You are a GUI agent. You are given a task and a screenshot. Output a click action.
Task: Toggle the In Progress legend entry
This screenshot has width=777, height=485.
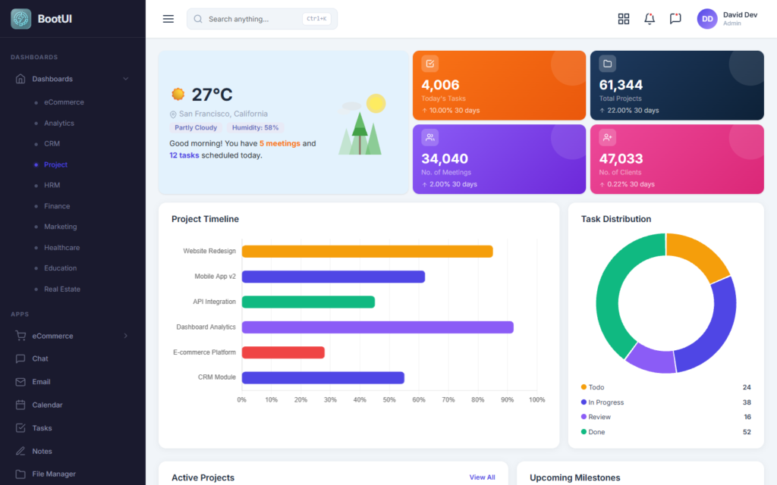coord(602,402)
